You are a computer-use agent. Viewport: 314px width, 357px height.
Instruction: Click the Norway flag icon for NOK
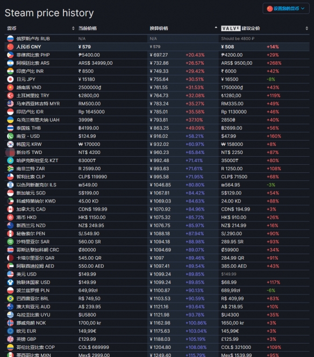(10, 323)
